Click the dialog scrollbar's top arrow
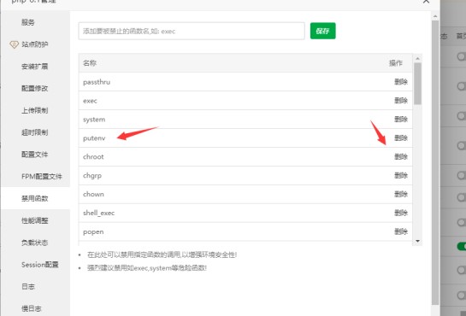 [435, 16]
